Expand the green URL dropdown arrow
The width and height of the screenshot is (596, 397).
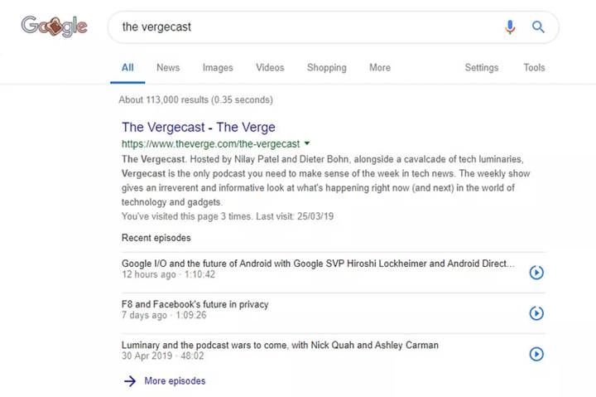click(x=307, y=143)
